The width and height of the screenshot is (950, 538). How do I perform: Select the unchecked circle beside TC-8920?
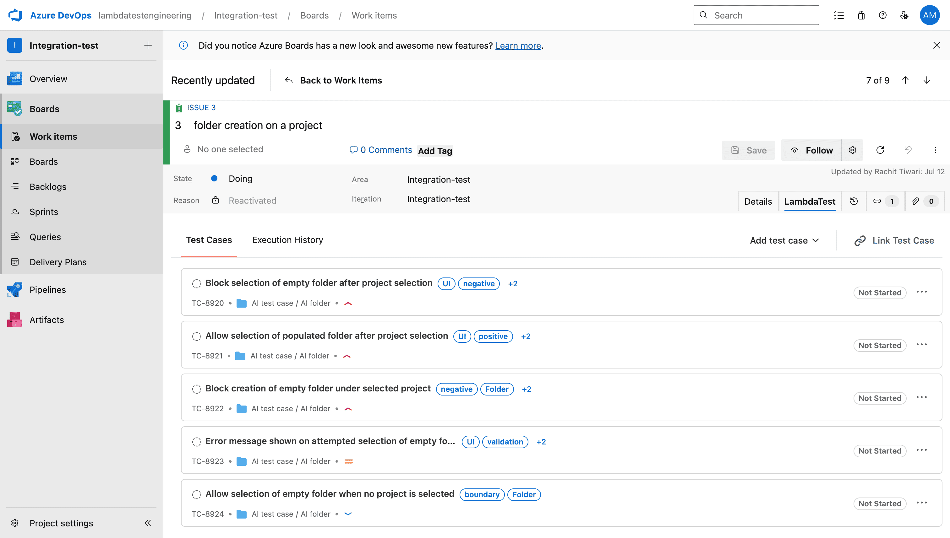pos(197,283)
